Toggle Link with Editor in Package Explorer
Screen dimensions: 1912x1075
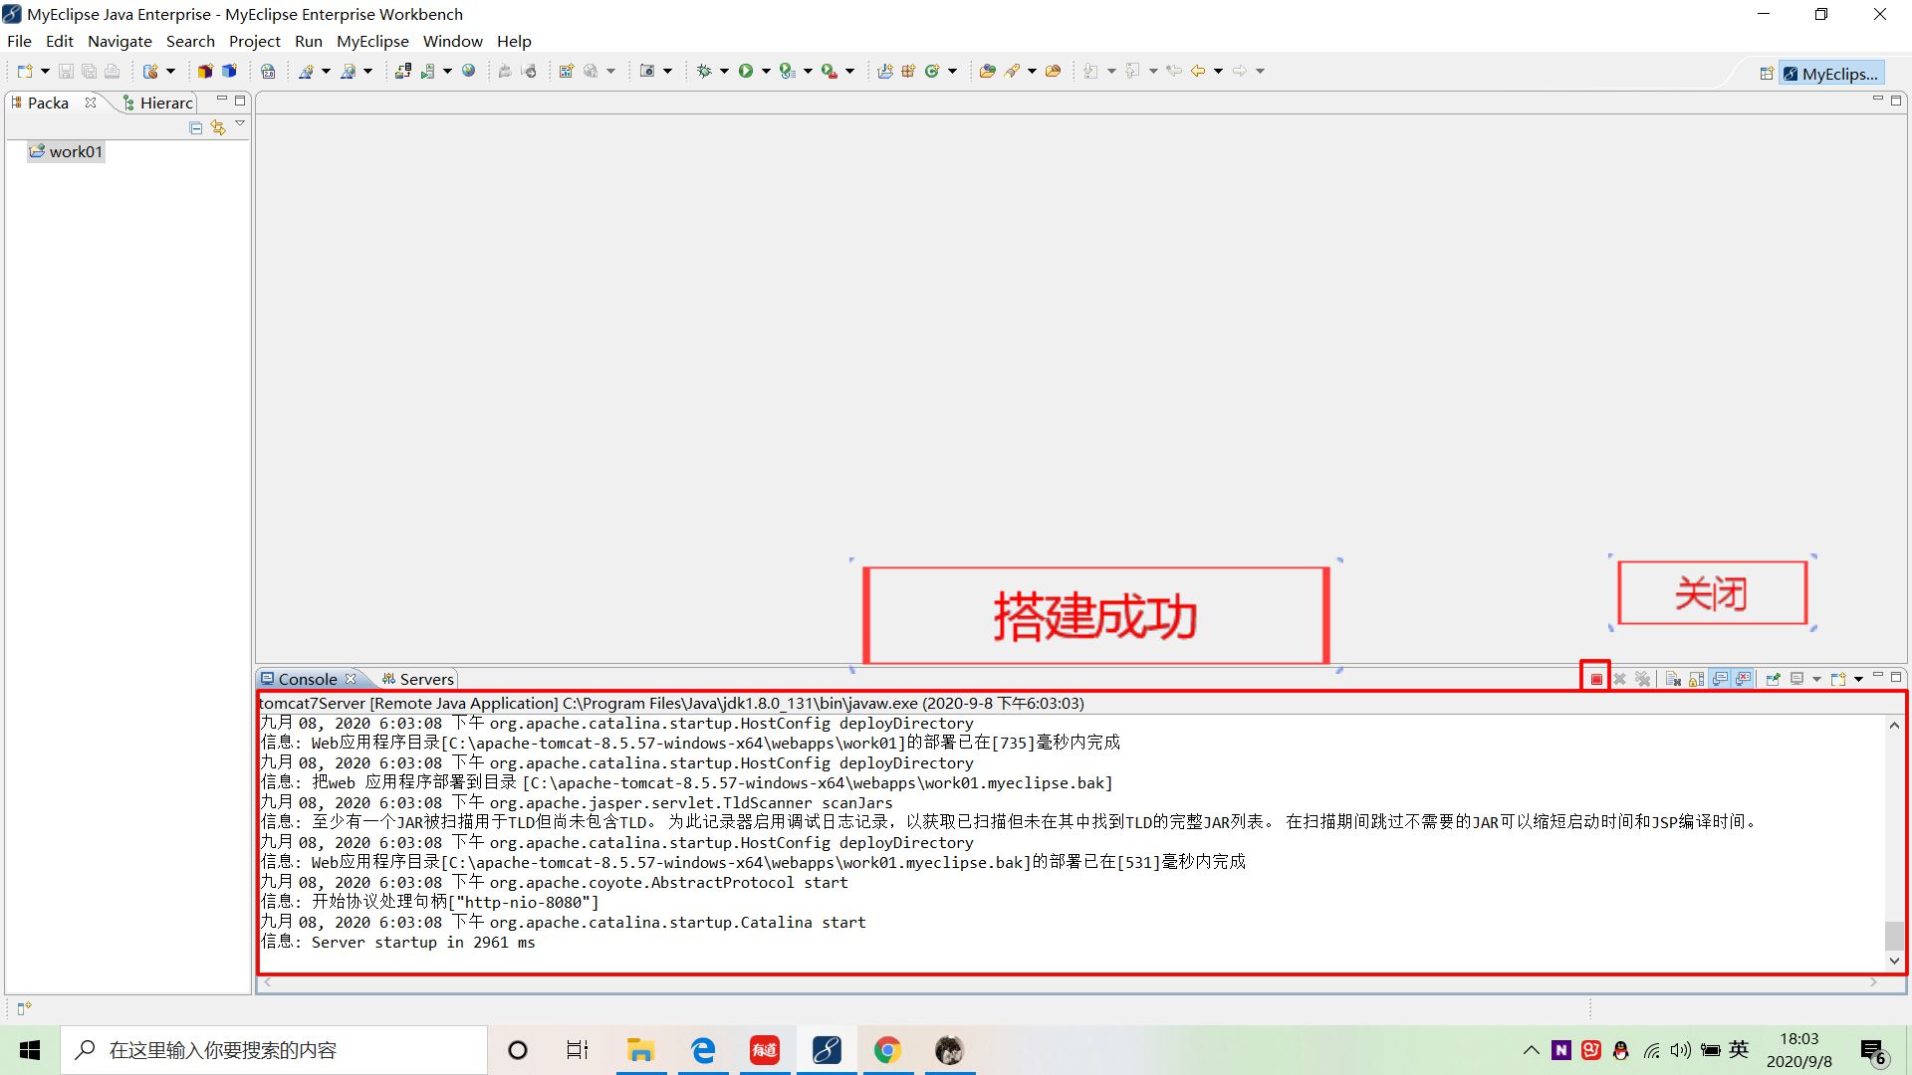pyautogui.click(x=218, y=127)
